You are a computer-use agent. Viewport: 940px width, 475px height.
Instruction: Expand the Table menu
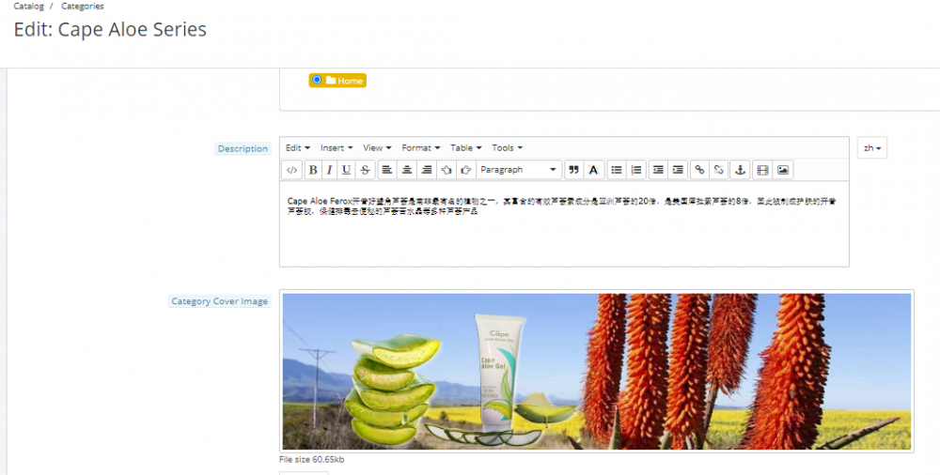click(x=465, y=148)
